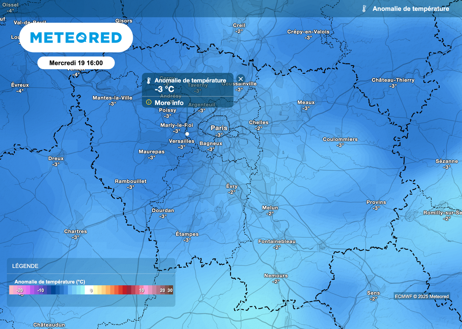Image resolution: width=462 pixels, height=329 pixels.
Task: Click the Fontainebleau label on the map
Action: pyautogui.click(x=277, y=242)
